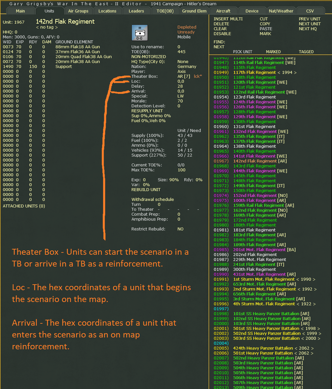
Task: Select 159th Rail Flak Regiment [AR]
Action: [263, 205]
